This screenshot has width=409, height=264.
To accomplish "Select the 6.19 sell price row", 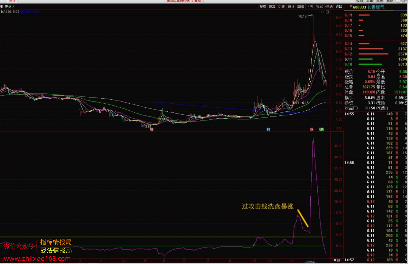I will (x=376, y=15).
